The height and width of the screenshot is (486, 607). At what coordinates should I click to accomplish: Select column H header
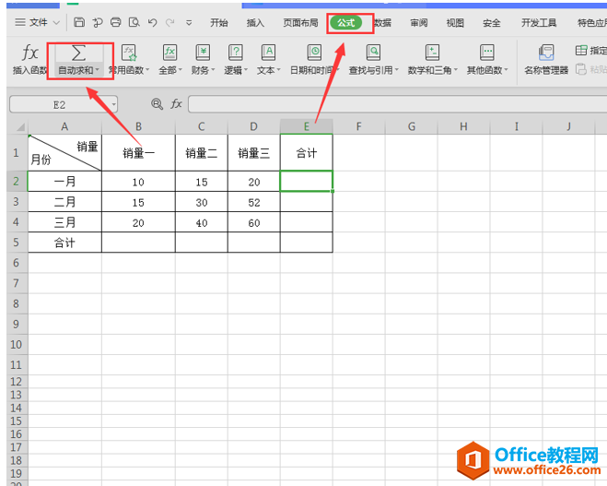click(x=463, y=126)
